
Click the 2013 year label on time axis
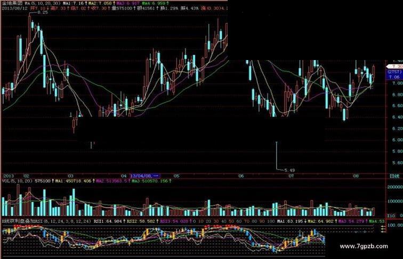[x=8, y=176]
